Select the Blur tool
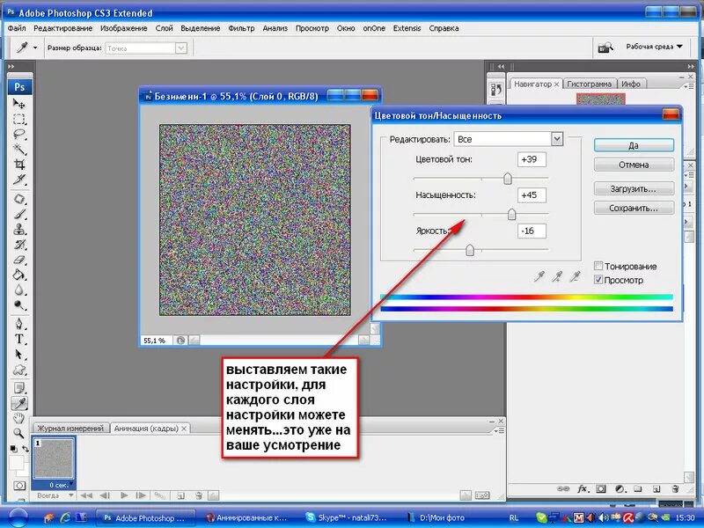The height and width of the screenshot is (528, 704). coord(18,290)
